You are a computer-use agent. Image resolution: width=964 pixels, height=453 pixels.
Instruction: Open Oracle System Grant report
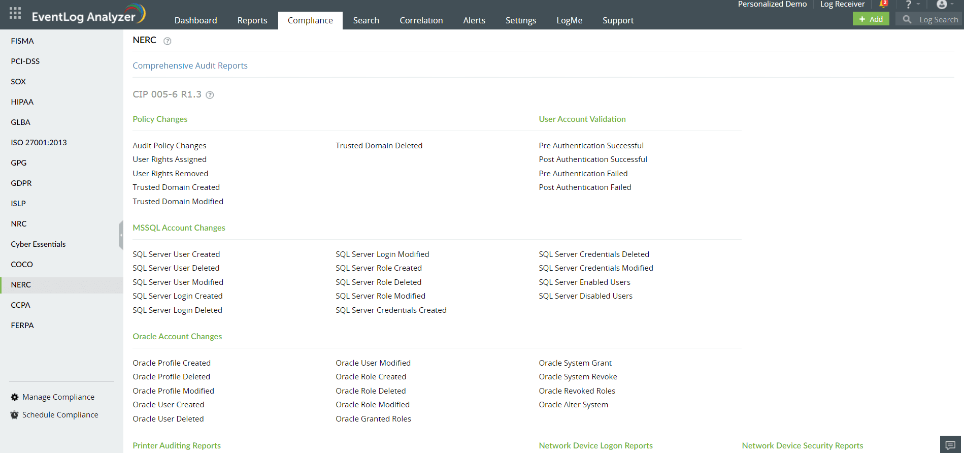[x=575, y=363]
